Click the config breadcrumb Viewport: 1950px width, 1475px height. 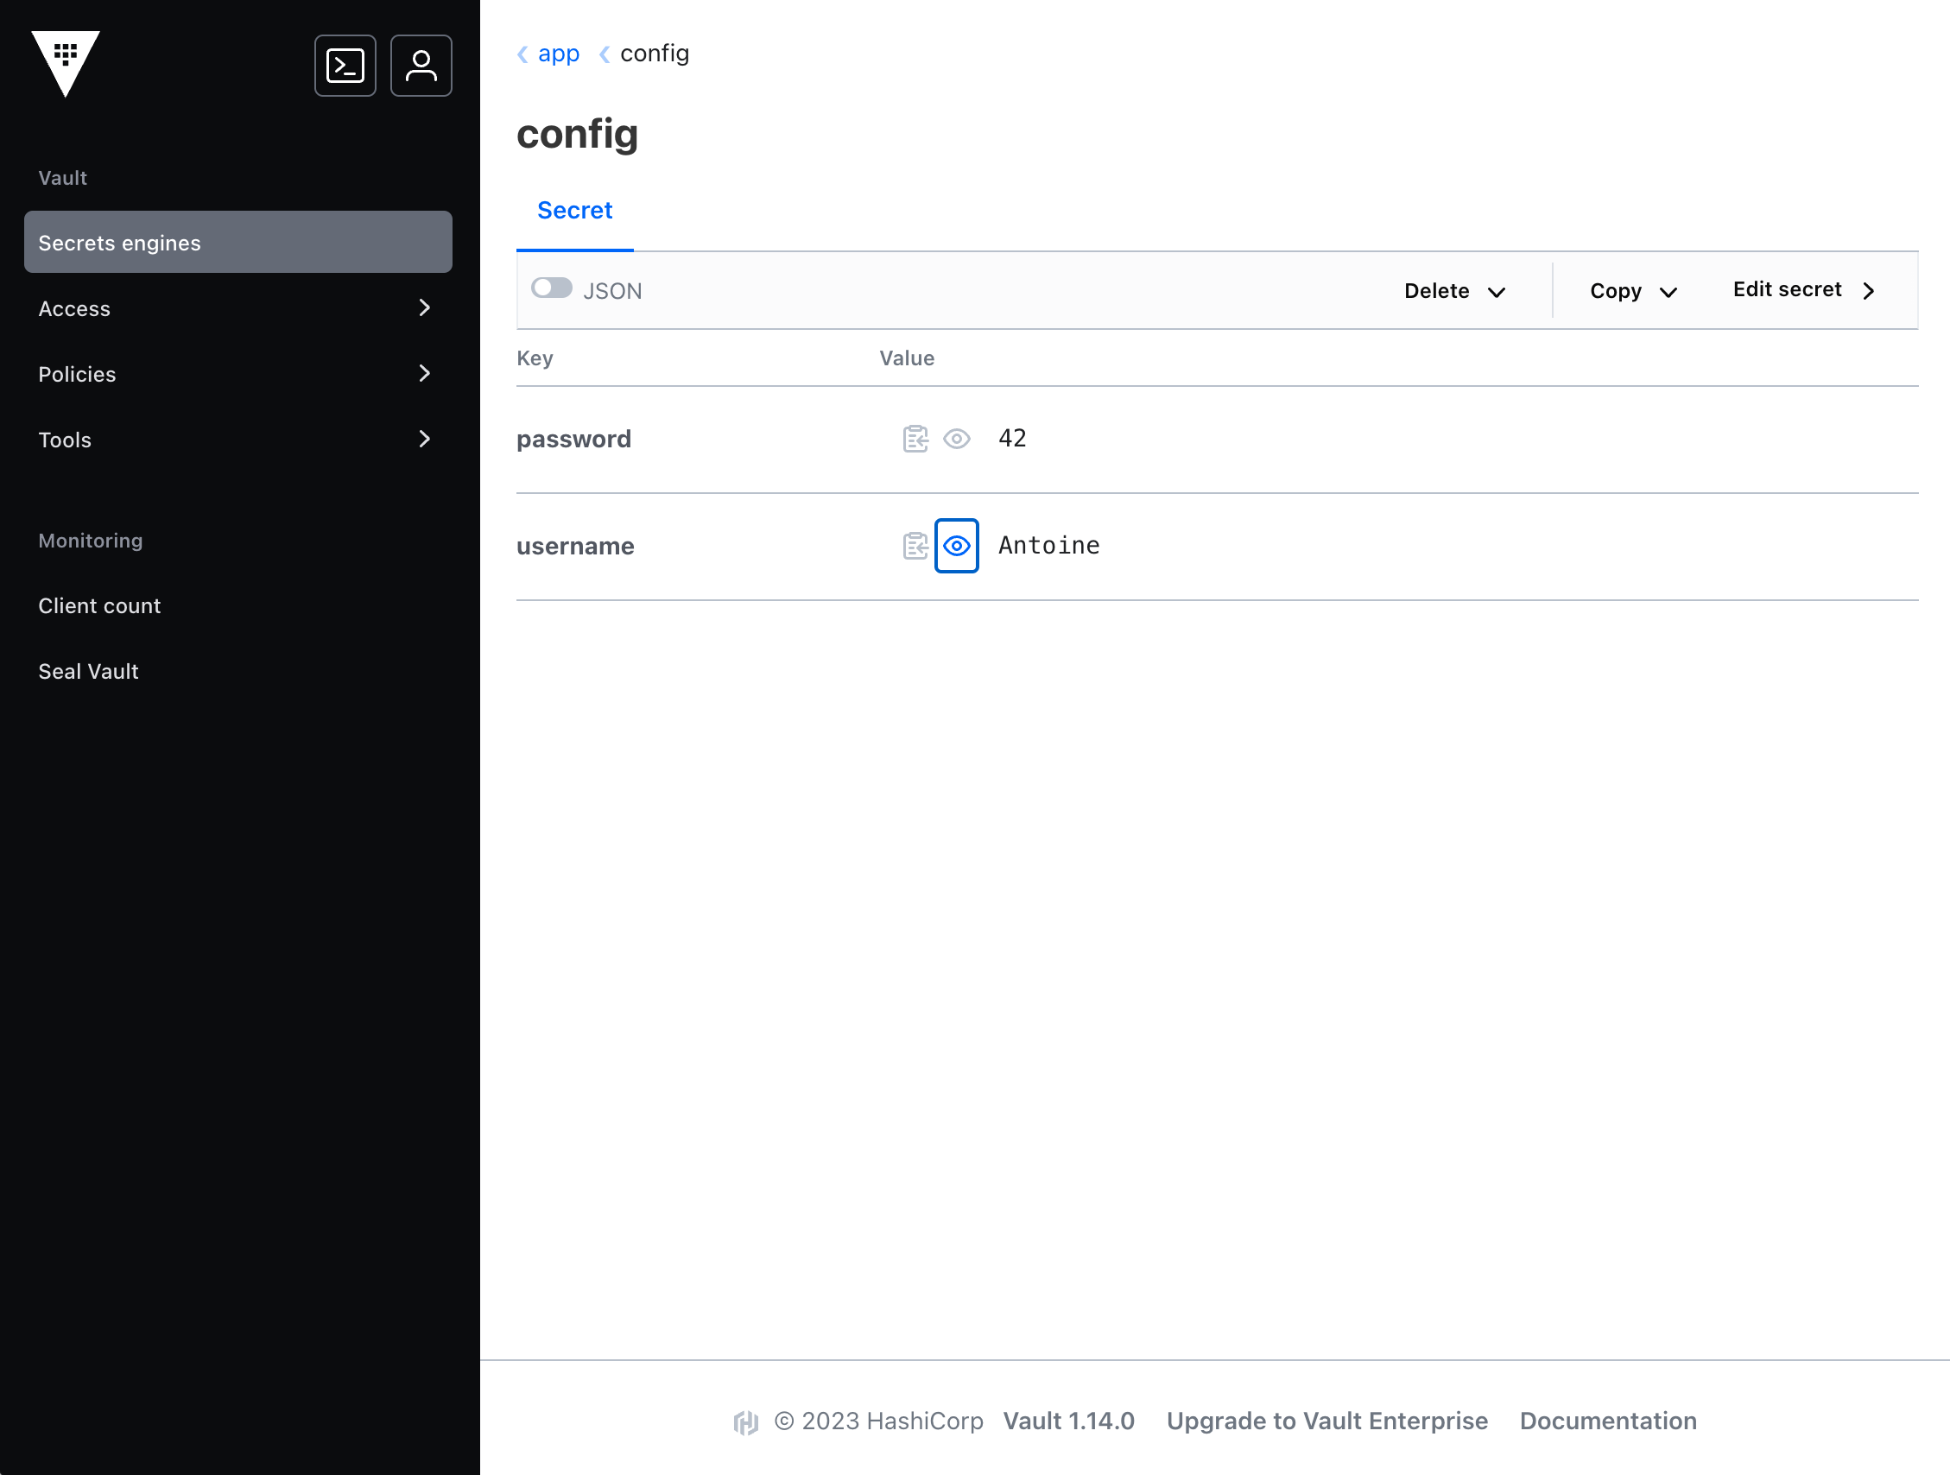coord(654,54)
